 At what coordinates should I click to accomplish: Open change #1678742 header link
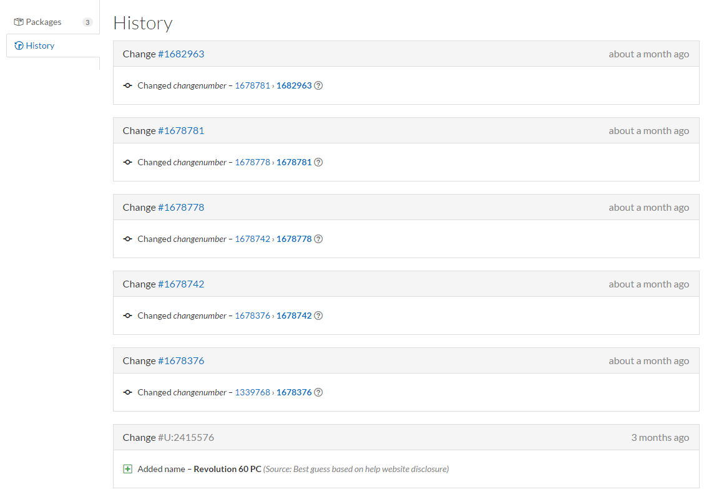[181, 284]
